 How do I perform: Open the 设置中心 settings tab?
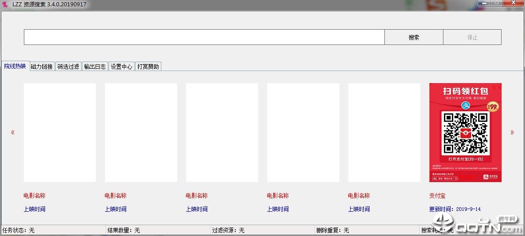[122, 67]
